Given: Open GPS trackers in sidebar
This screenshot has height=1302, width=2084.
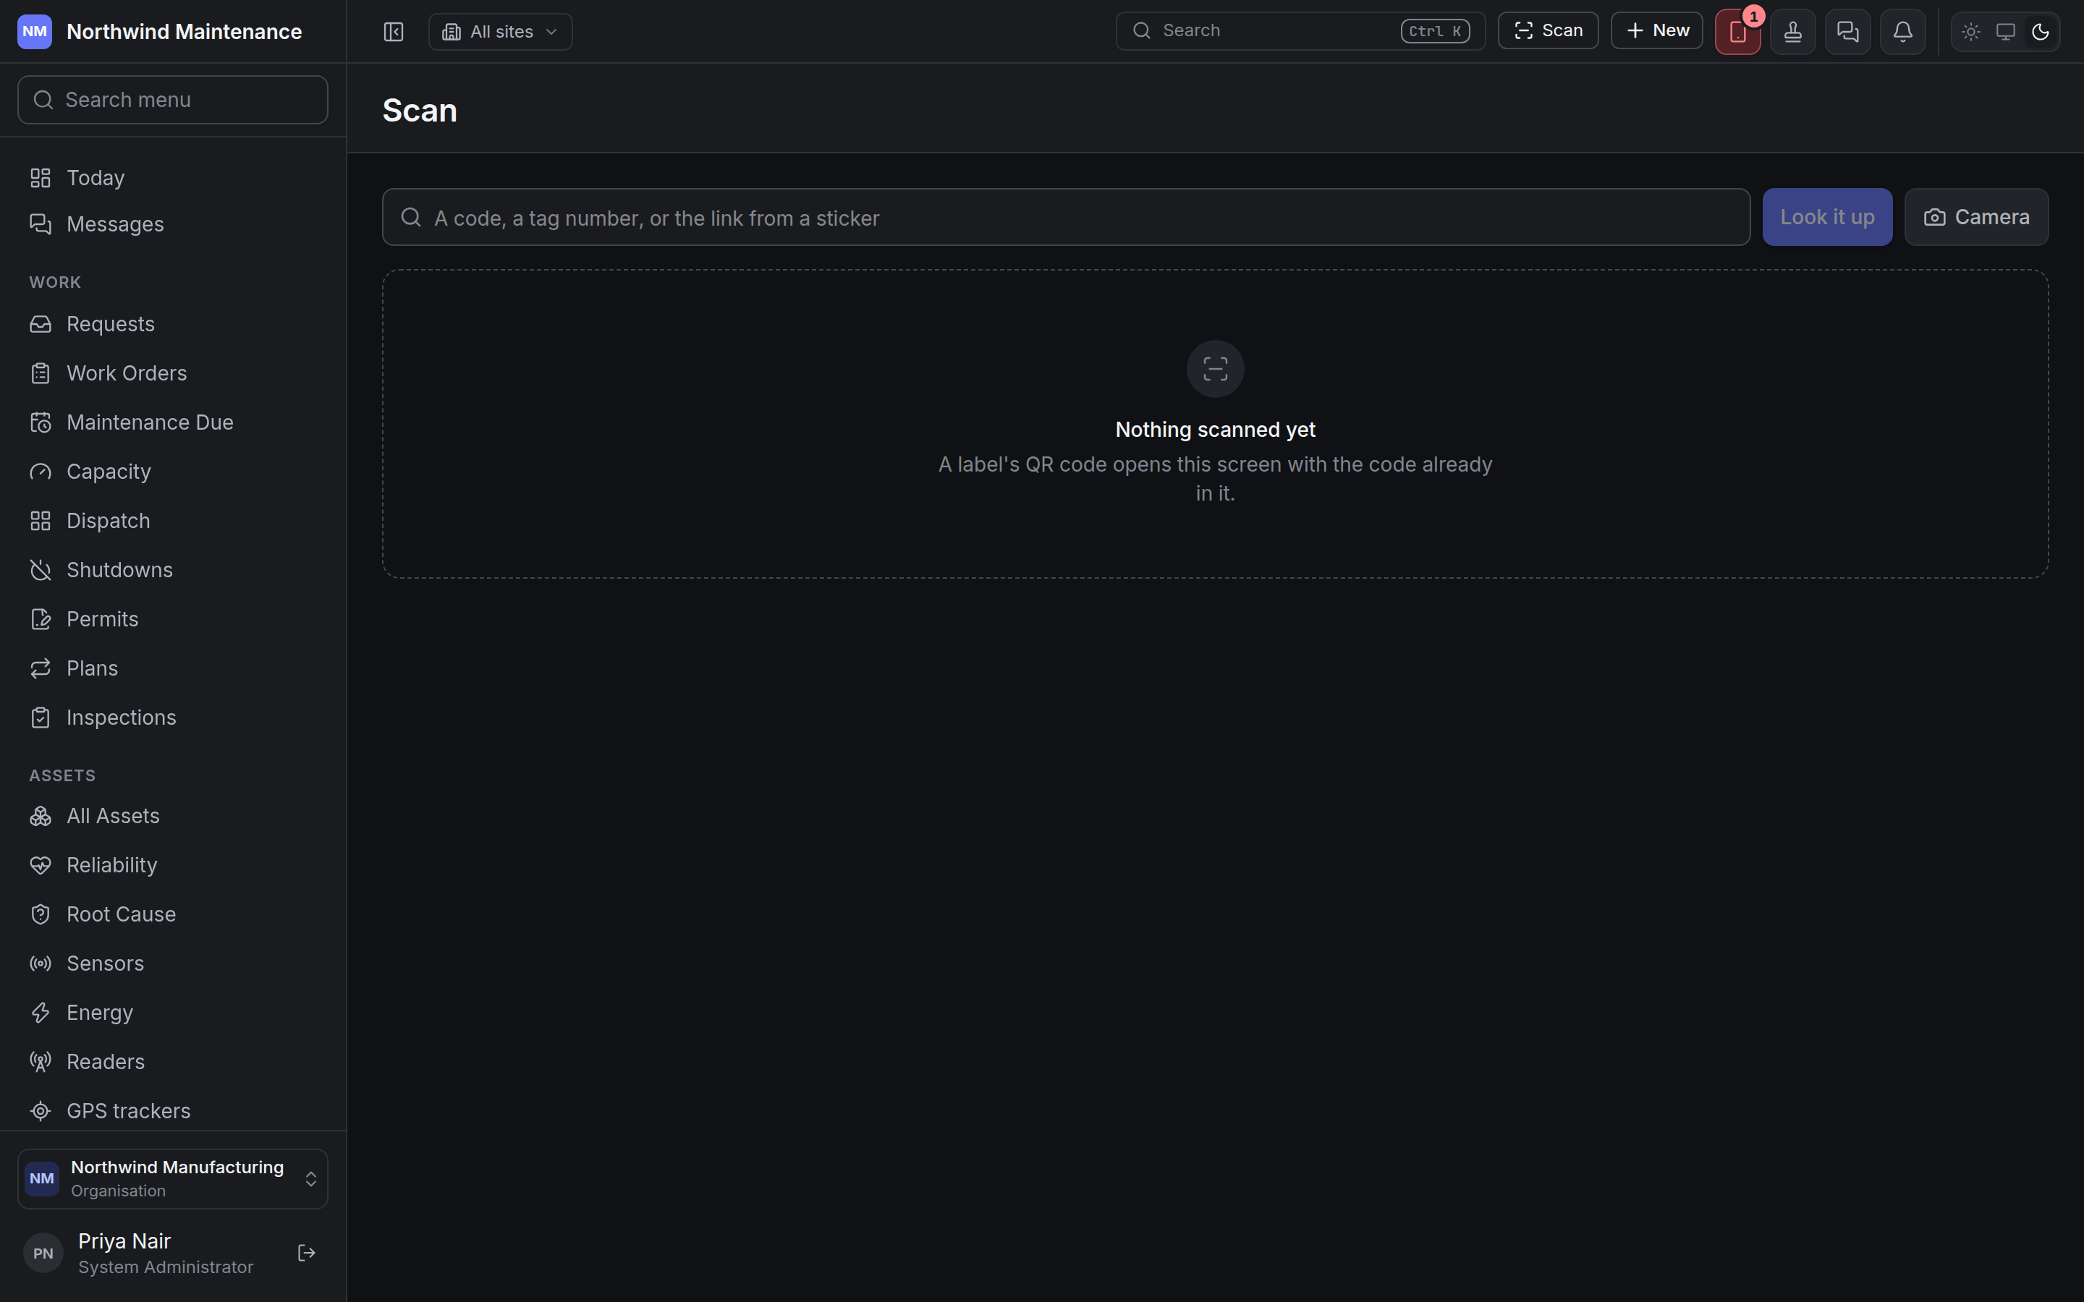Looking at the screenshot, I should 173,1110.
